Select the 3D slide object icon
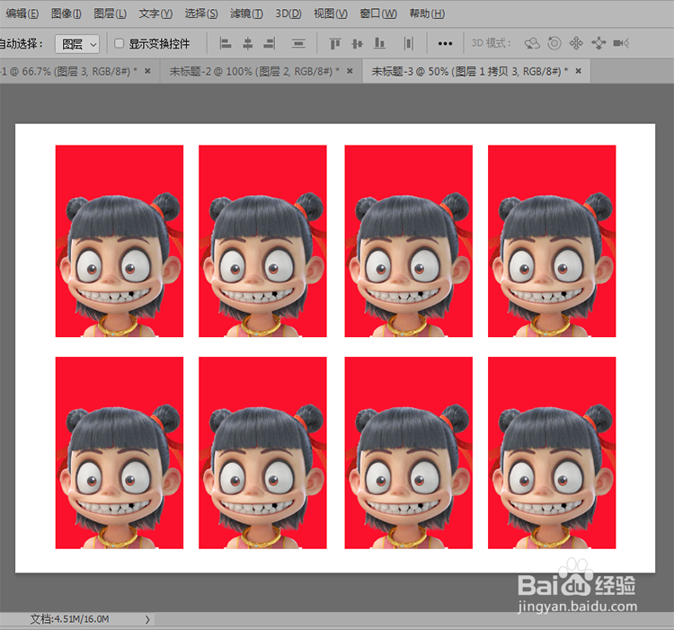Viewport: 674px width, 630px height. pos(599,43)
